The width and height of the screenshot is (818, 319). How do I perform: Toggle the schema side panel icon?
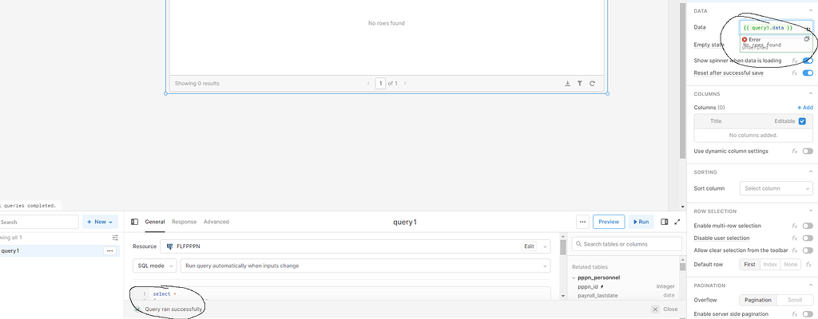664,222
